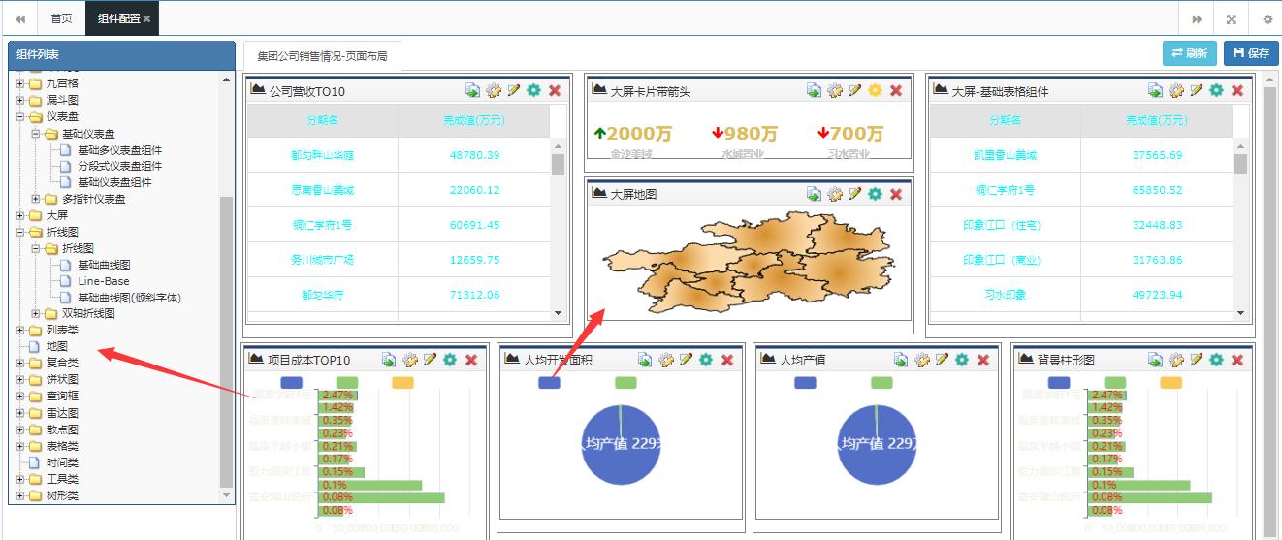
Task: Delete the 背景柱形图 panel using red X
Action: [1237, 360]
